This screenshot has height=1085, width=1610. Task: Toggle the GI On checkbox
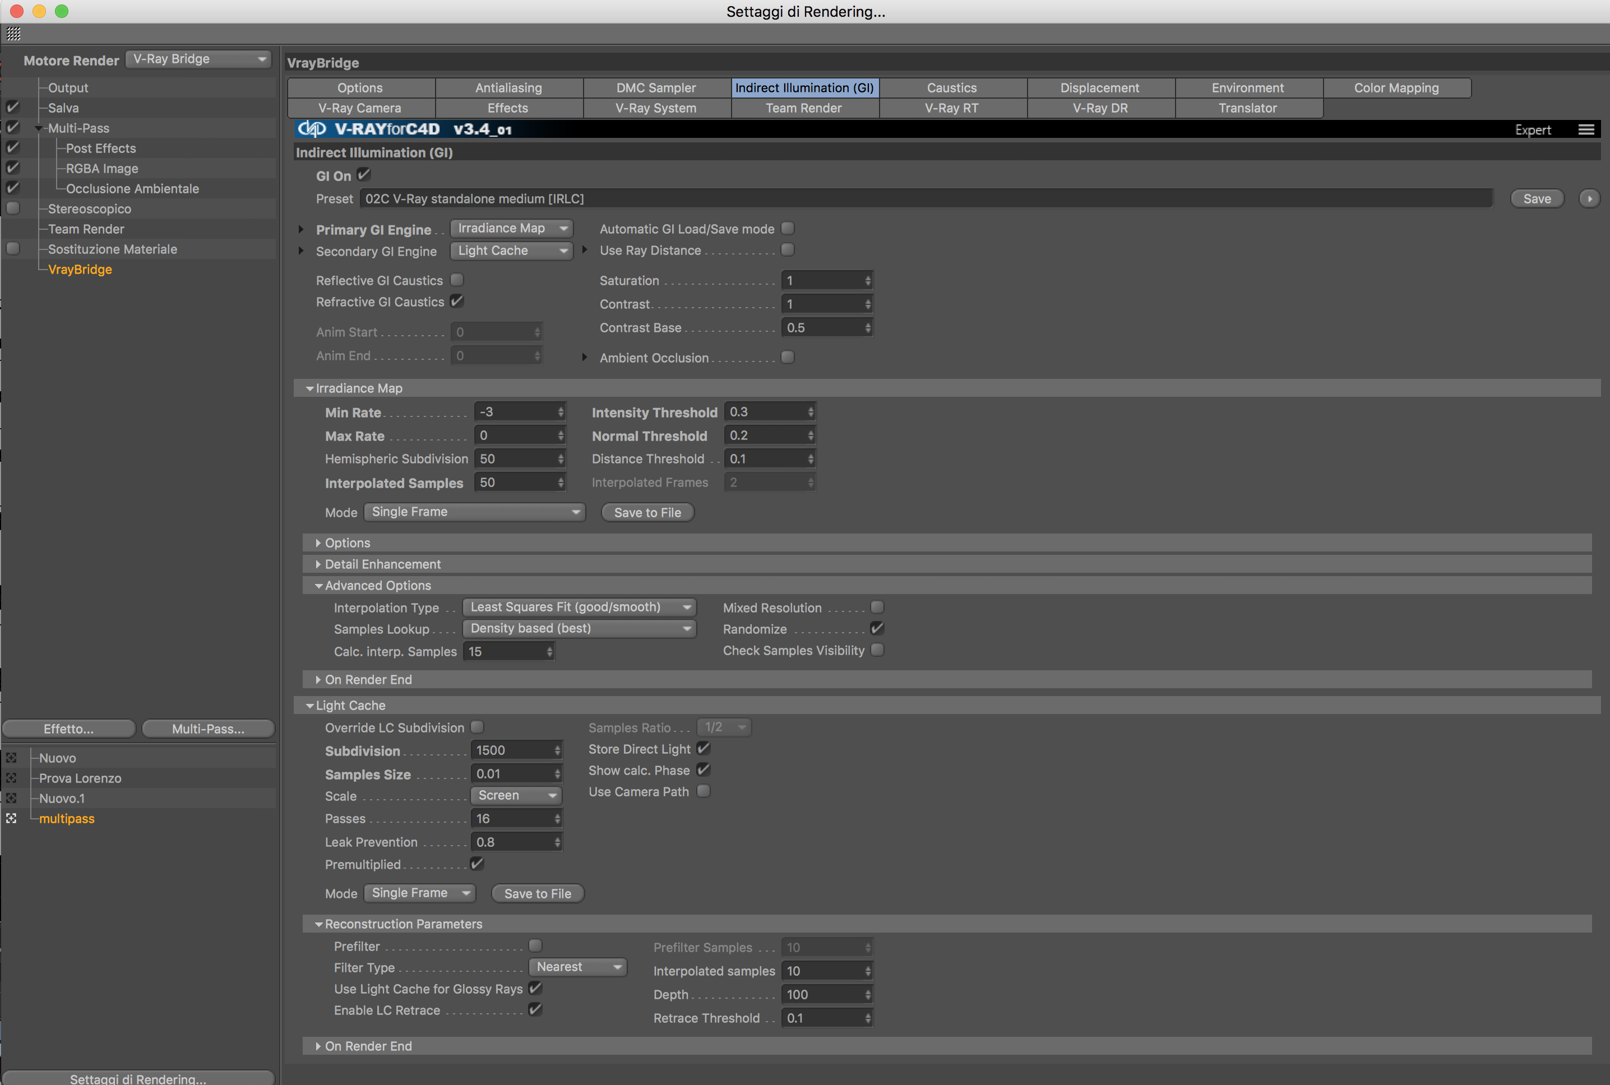(364, 175)
